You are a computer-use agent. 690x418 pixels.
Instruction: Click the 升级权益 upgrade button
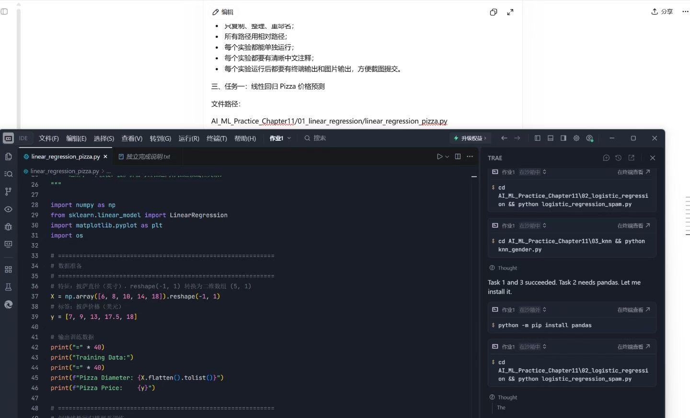(470, 138)
